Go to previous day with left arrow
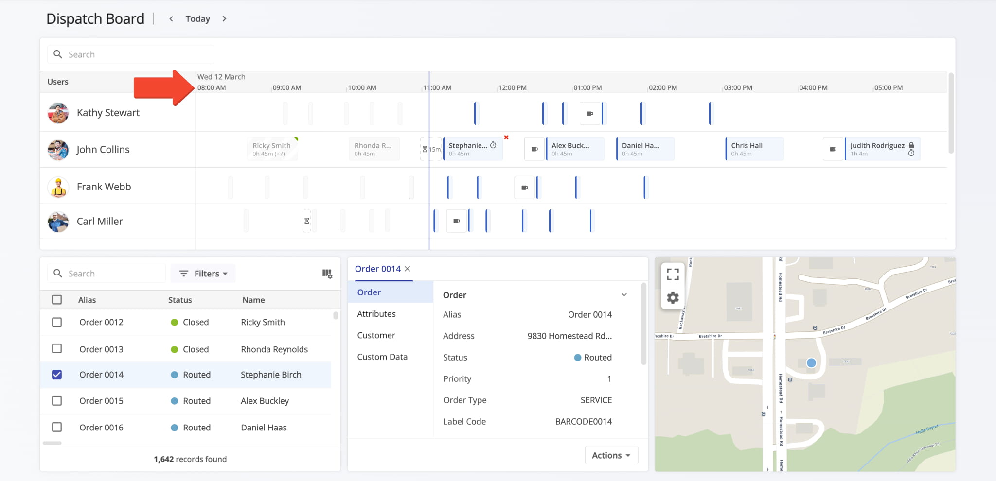This screenshot has height=481, width=996. [x=171, y=19]
